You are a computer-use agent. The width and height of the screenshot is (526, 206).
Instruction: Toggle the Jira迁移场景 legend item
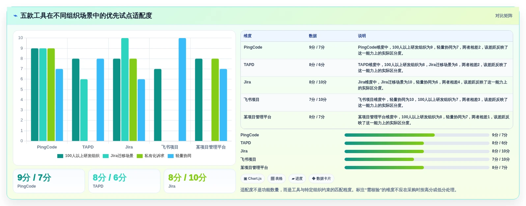tap(118, 156)
